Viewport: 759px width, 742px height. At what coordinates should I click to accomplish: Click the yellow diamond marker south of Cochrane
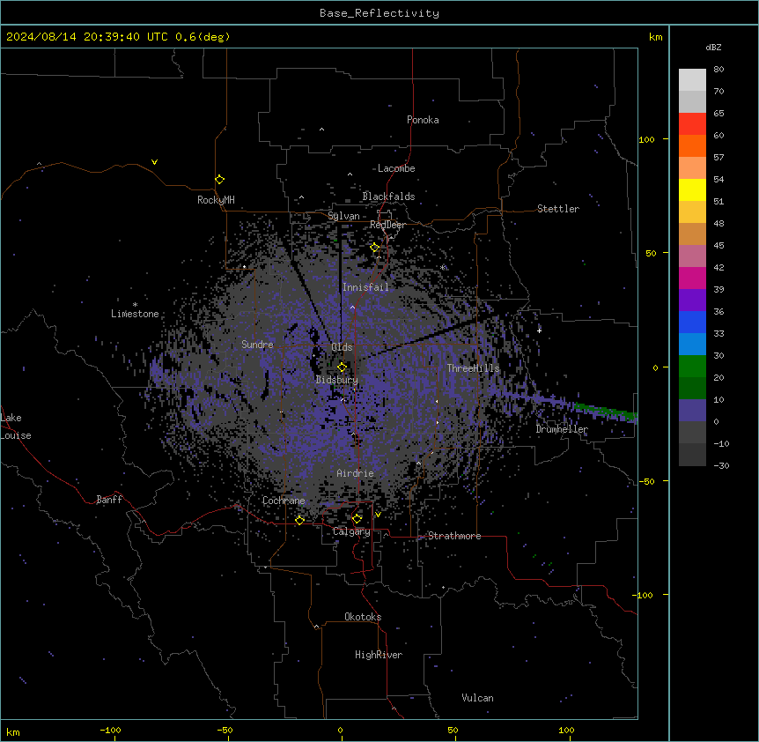[299, 520]
